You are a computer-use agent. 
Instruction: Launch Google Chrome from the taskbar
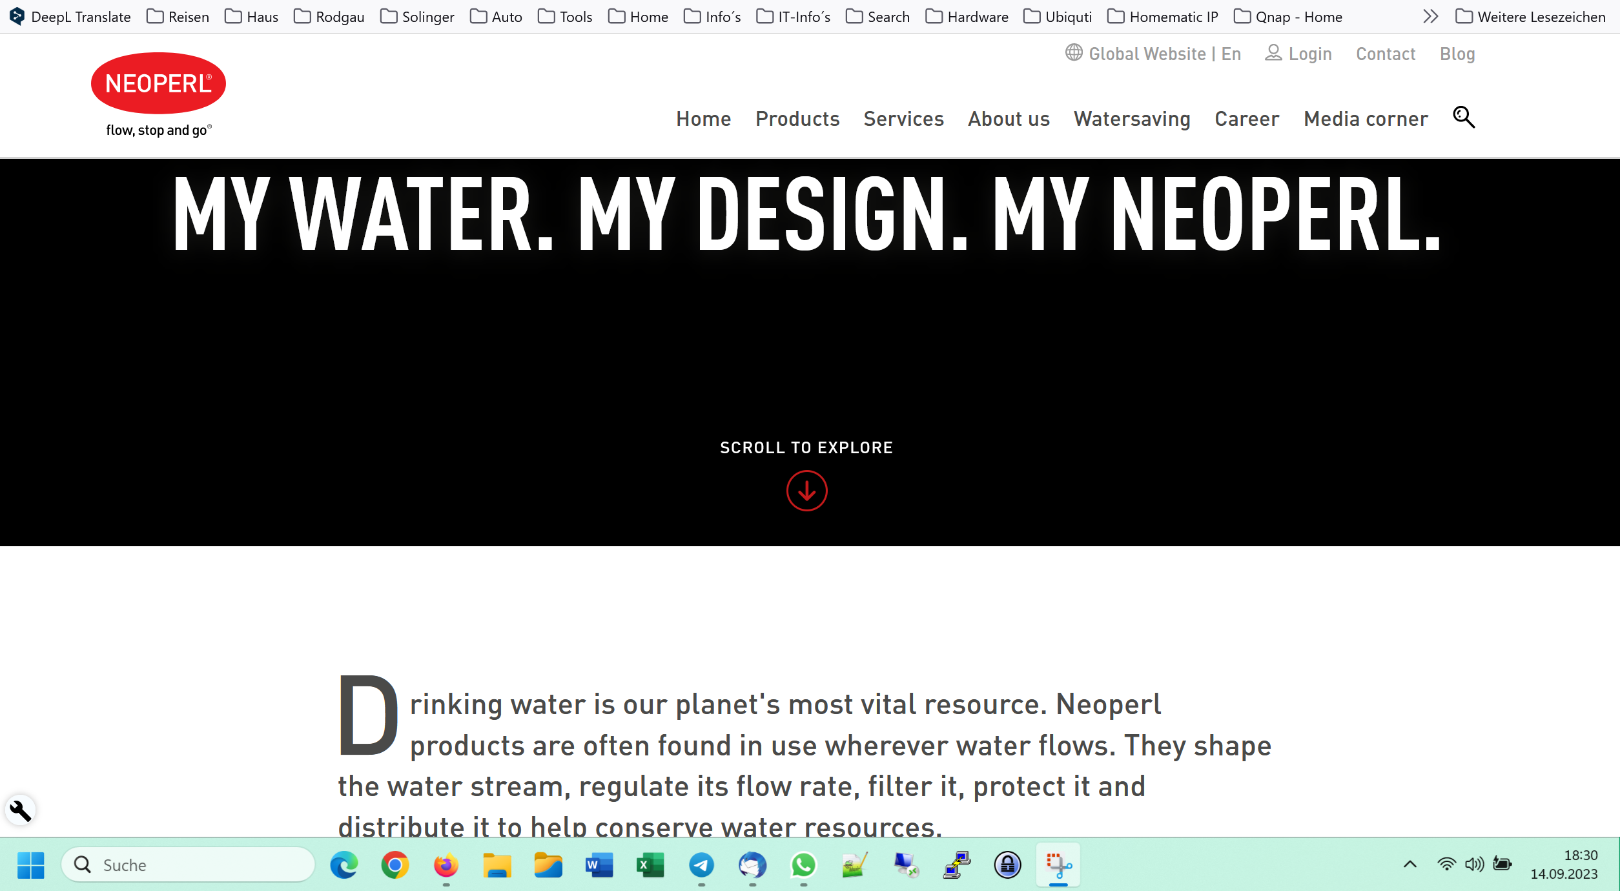[x=395, y=865]
